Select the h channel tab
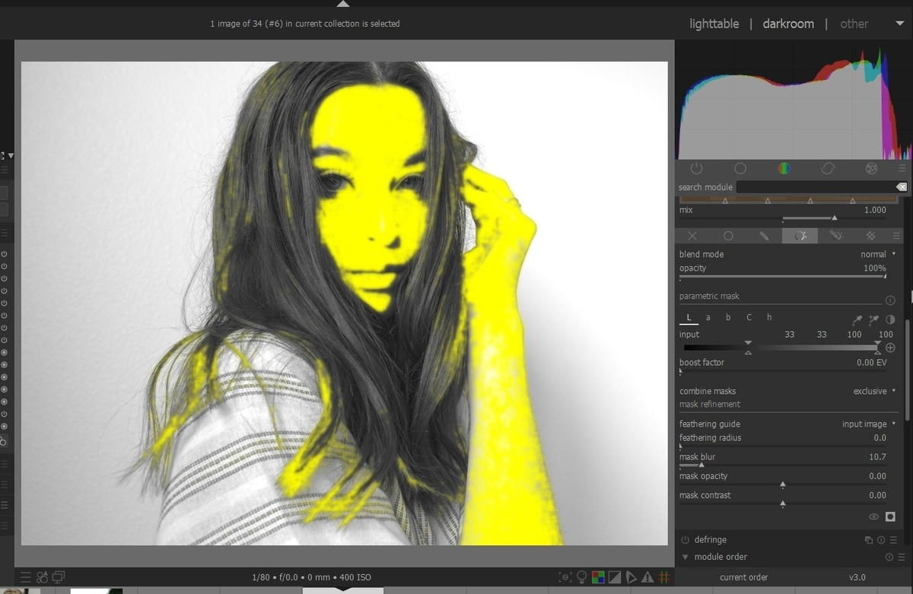913x594 pixels. 769,318
